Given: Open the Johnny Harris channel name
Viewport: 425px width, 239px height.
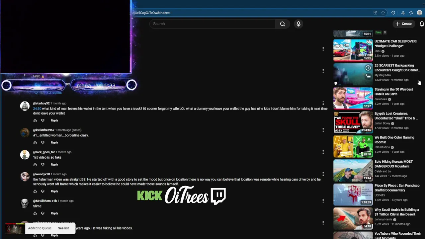Looking at the screenshot, I should pyautogui.click(x=383, y=219).
